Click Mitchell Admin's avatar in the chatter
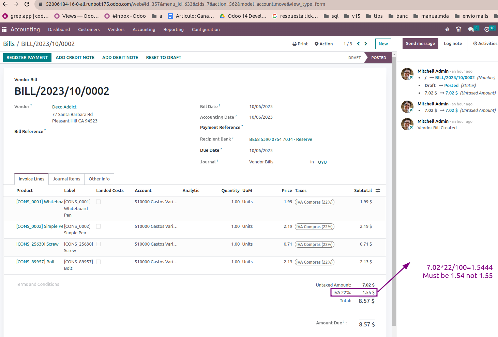This screenshot has height=337, width=498. (x=407, y=74)
